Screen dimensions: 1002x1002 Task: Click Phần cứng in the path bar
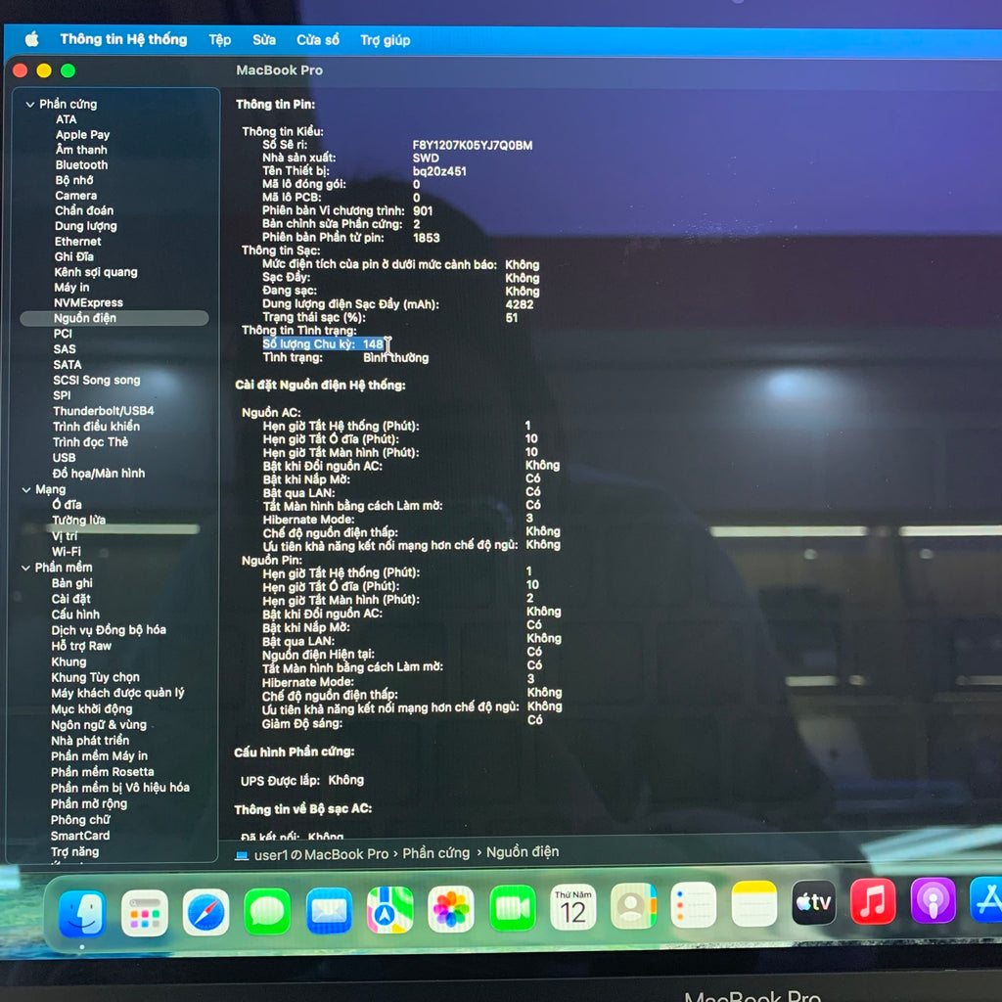click(x=436, y=853)
